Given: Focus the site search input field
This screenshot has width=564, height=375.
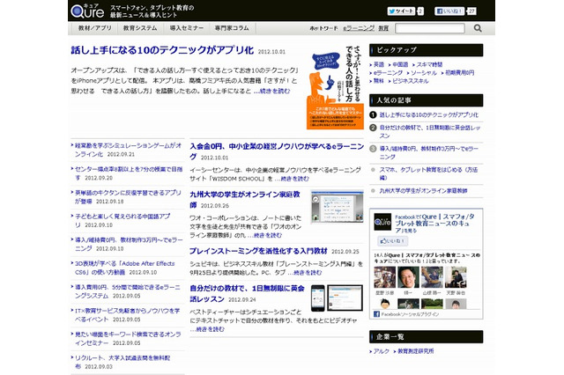Looking at the screenshot, I should click(x=429, y=28).
